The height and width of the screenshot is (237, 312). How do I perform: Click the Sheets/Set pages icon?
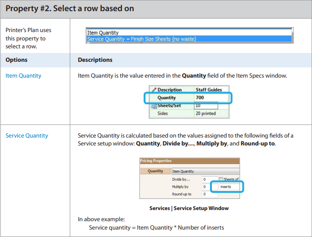tap(153, 106)
